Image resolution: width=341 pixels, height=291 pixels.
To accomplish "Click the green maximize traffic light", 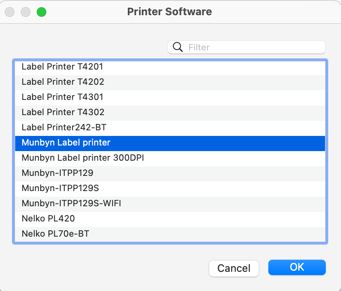I will coord(41,12).
